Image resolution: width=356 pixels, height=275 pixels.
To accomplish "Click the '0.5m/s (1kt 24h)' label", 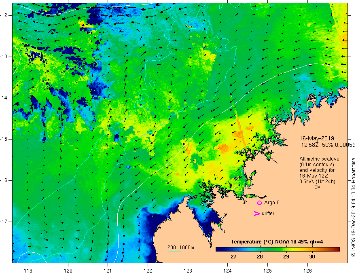I will click(x=317, y=182).
